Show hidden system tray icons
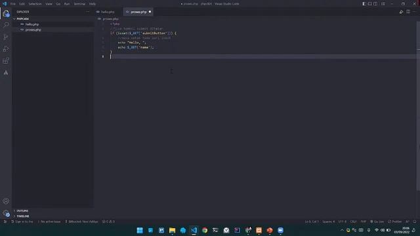This screenshot has height=236, width=420. point(342,230)
